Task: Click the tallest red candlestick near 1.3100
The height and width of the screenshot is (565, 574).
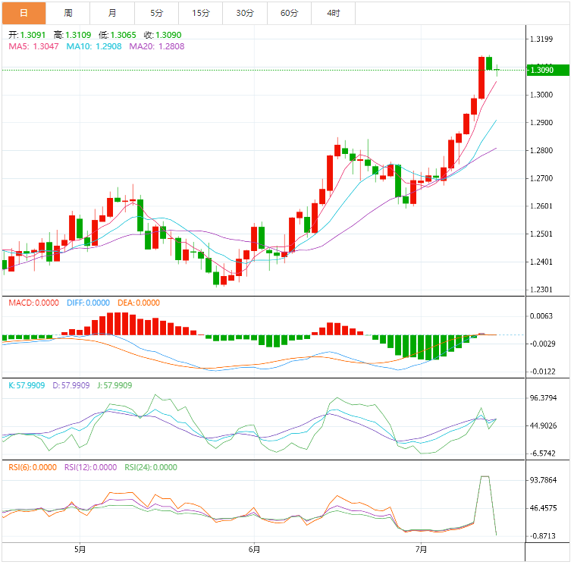Action: point(481,77)
